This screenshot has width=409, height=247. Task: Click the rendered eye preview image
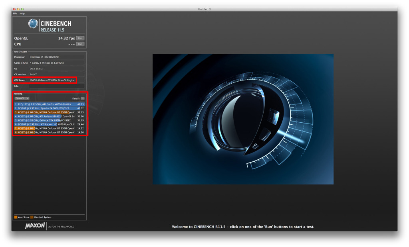coord(243,119)
